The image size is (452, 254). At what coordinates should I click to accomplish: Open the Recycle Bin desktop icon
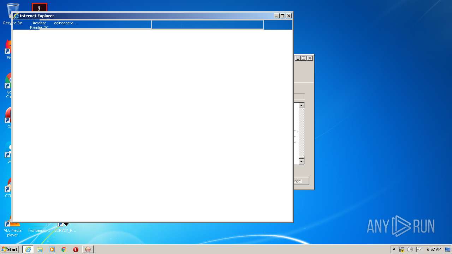click(12, 13)
